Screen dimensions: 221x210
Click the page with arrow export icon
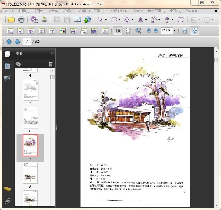point(84,31)
